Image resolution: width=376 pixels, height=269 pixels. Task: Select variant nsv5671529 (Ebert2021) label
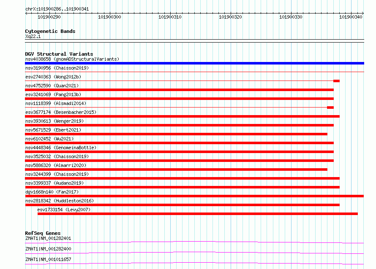coord(53,130)
